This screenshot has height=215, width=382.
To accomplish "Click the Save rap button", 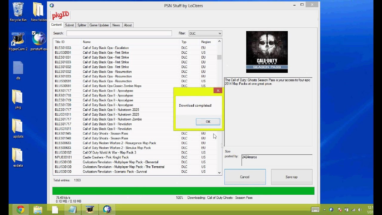I will [x=292, y=177].
